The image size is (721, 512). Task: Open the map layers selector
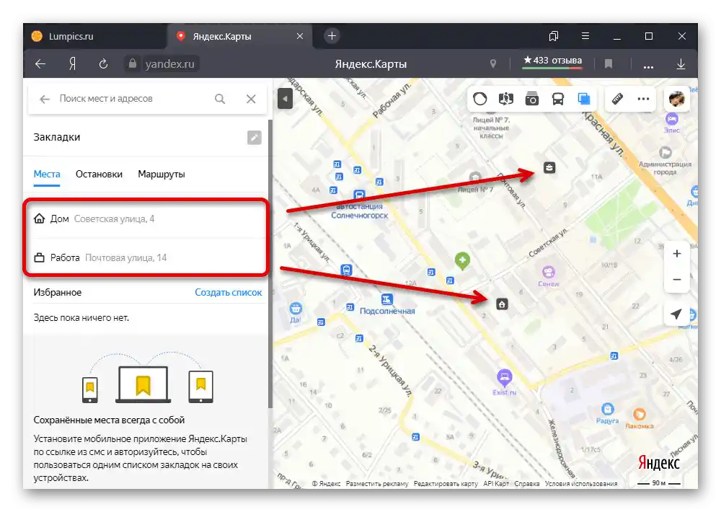(x=584, y=99)
